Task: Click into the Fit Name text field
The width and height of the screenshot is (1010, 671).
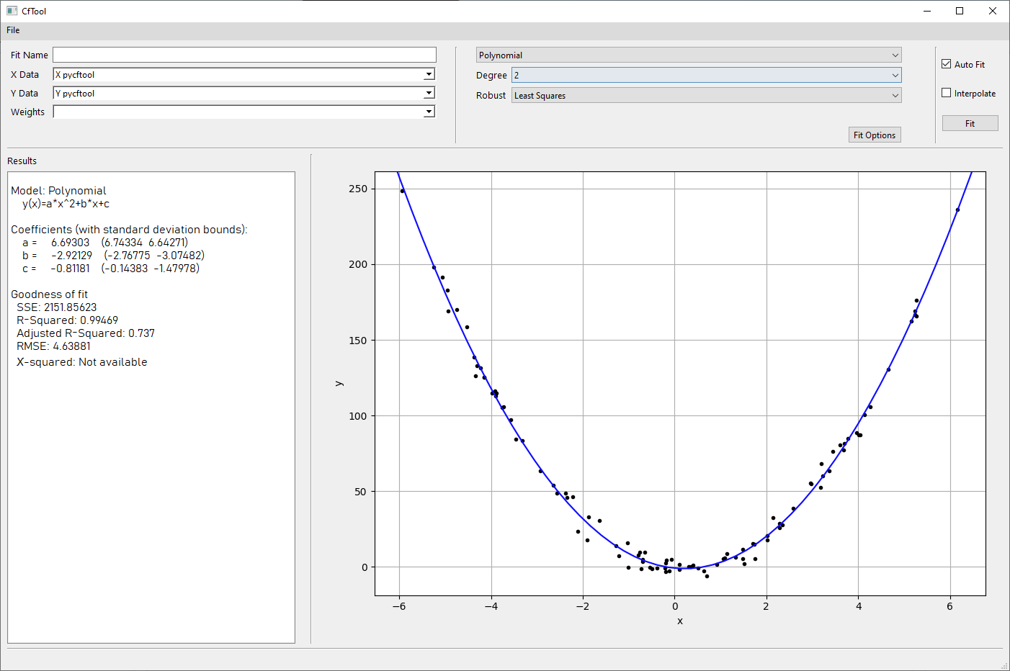Action: (x=244, y=55)
